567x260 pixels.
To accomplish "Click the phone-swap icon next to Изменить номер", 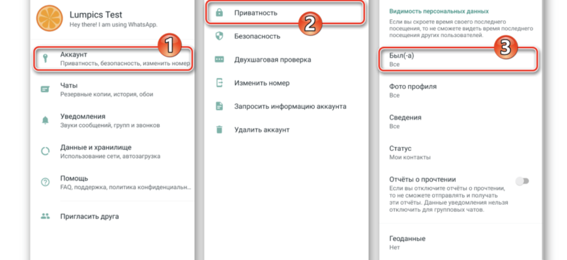I will pos(219,83).
